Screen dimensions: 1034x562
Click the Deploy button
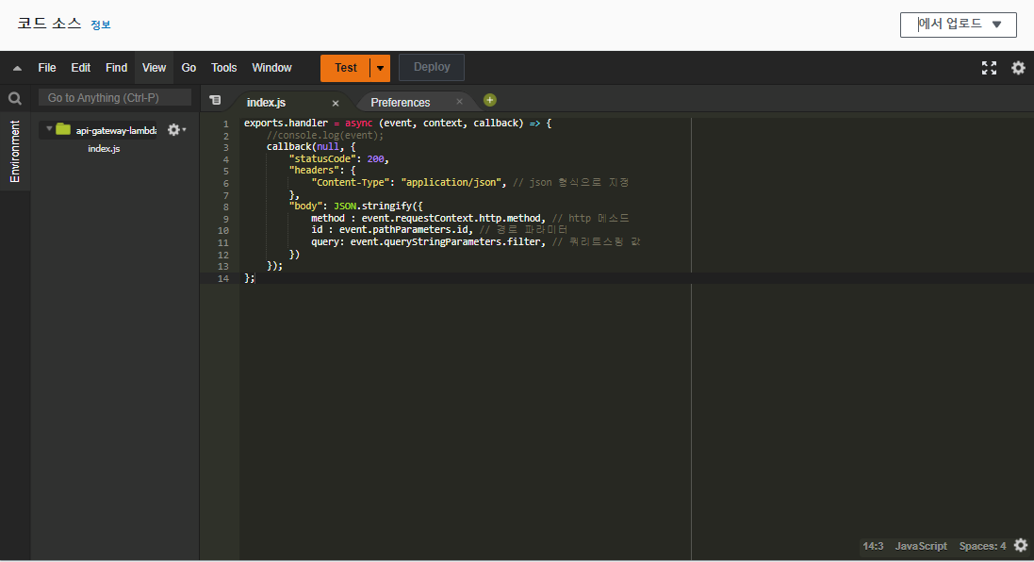coord(431,67)
